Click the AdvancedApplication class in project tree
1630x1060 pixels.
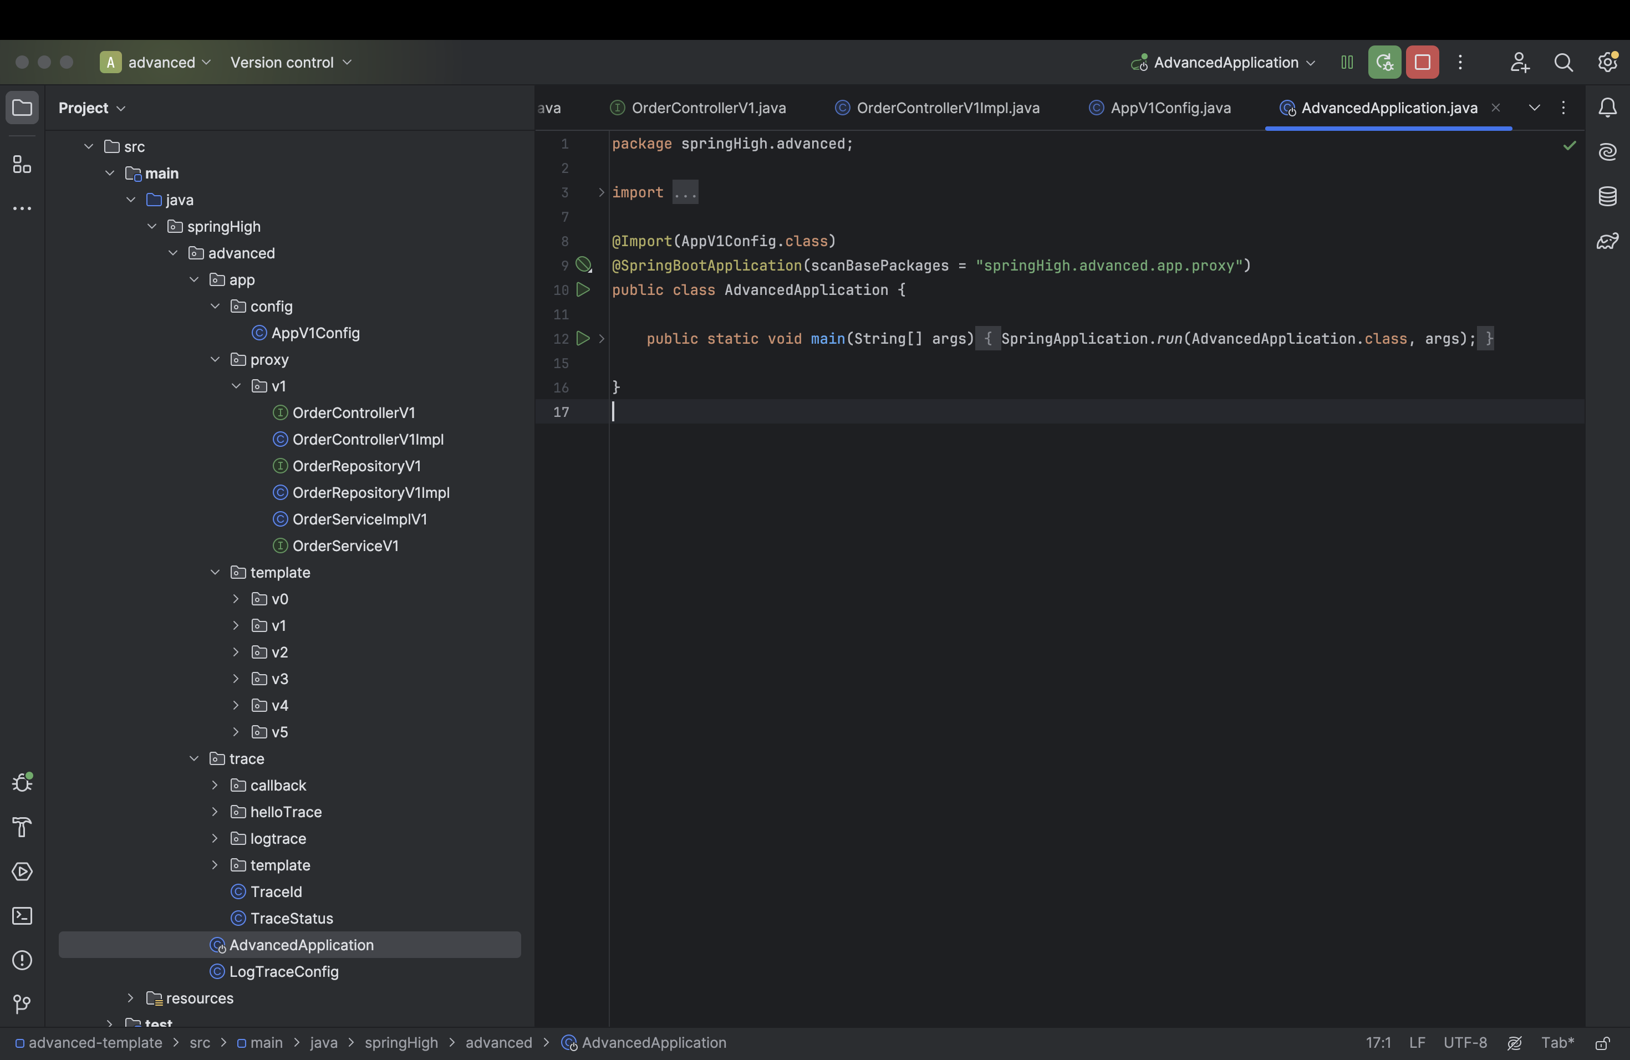click(300, 944)
